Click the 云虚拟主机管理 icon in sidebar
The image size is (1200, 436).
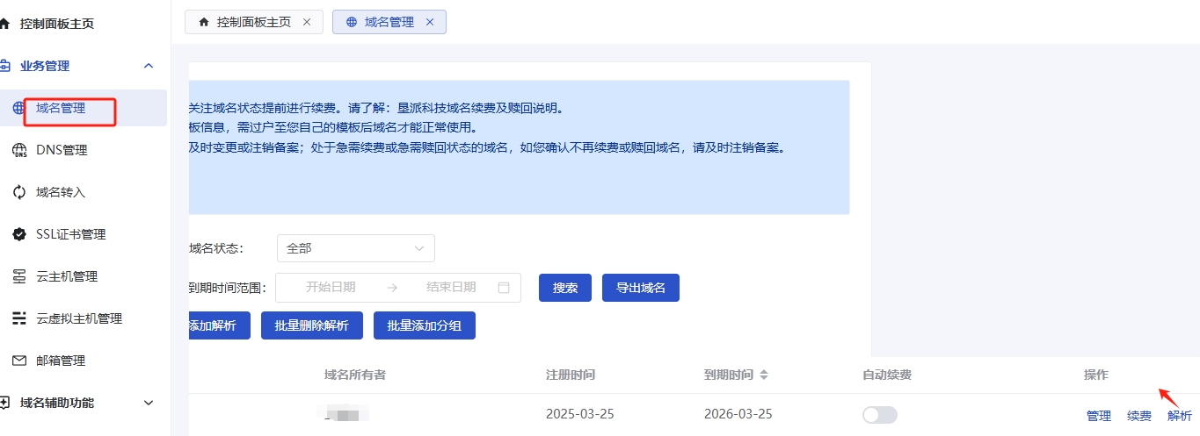[x=18, y=318]
